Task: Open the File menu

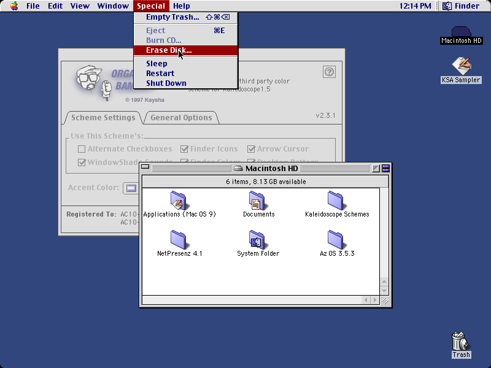Action: click(33, 6)
